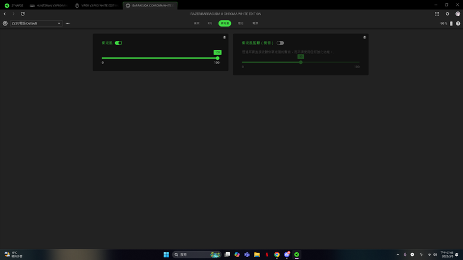This screenshot has width=463, height=260.
Task: Click the profile icon beside the profile dropdown
Action: (5, 23)
